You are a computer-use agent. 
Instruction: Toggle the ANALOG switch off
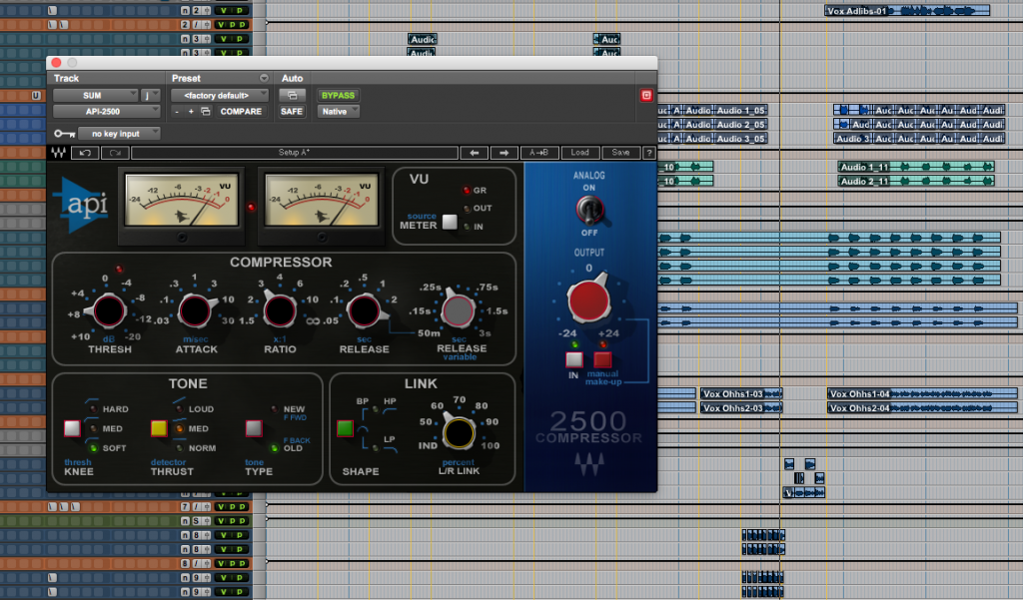click(x=589, y=210)
